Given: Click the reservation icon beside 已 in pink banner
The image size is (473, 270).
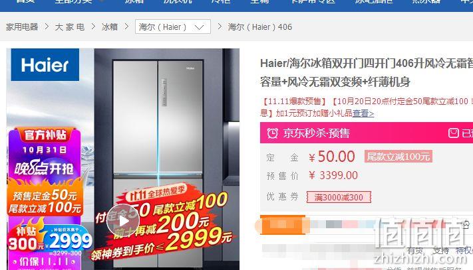Looking at the screenshot, I should click(x=454, y=133).
